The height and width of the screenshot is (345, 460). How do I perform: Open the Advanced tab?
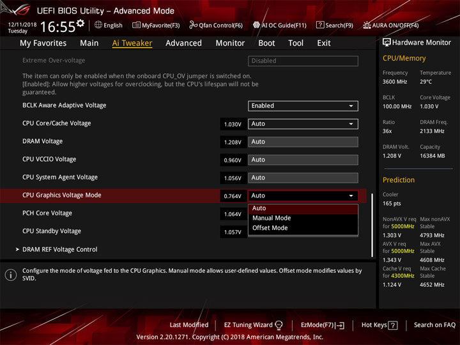click(183, 43)
